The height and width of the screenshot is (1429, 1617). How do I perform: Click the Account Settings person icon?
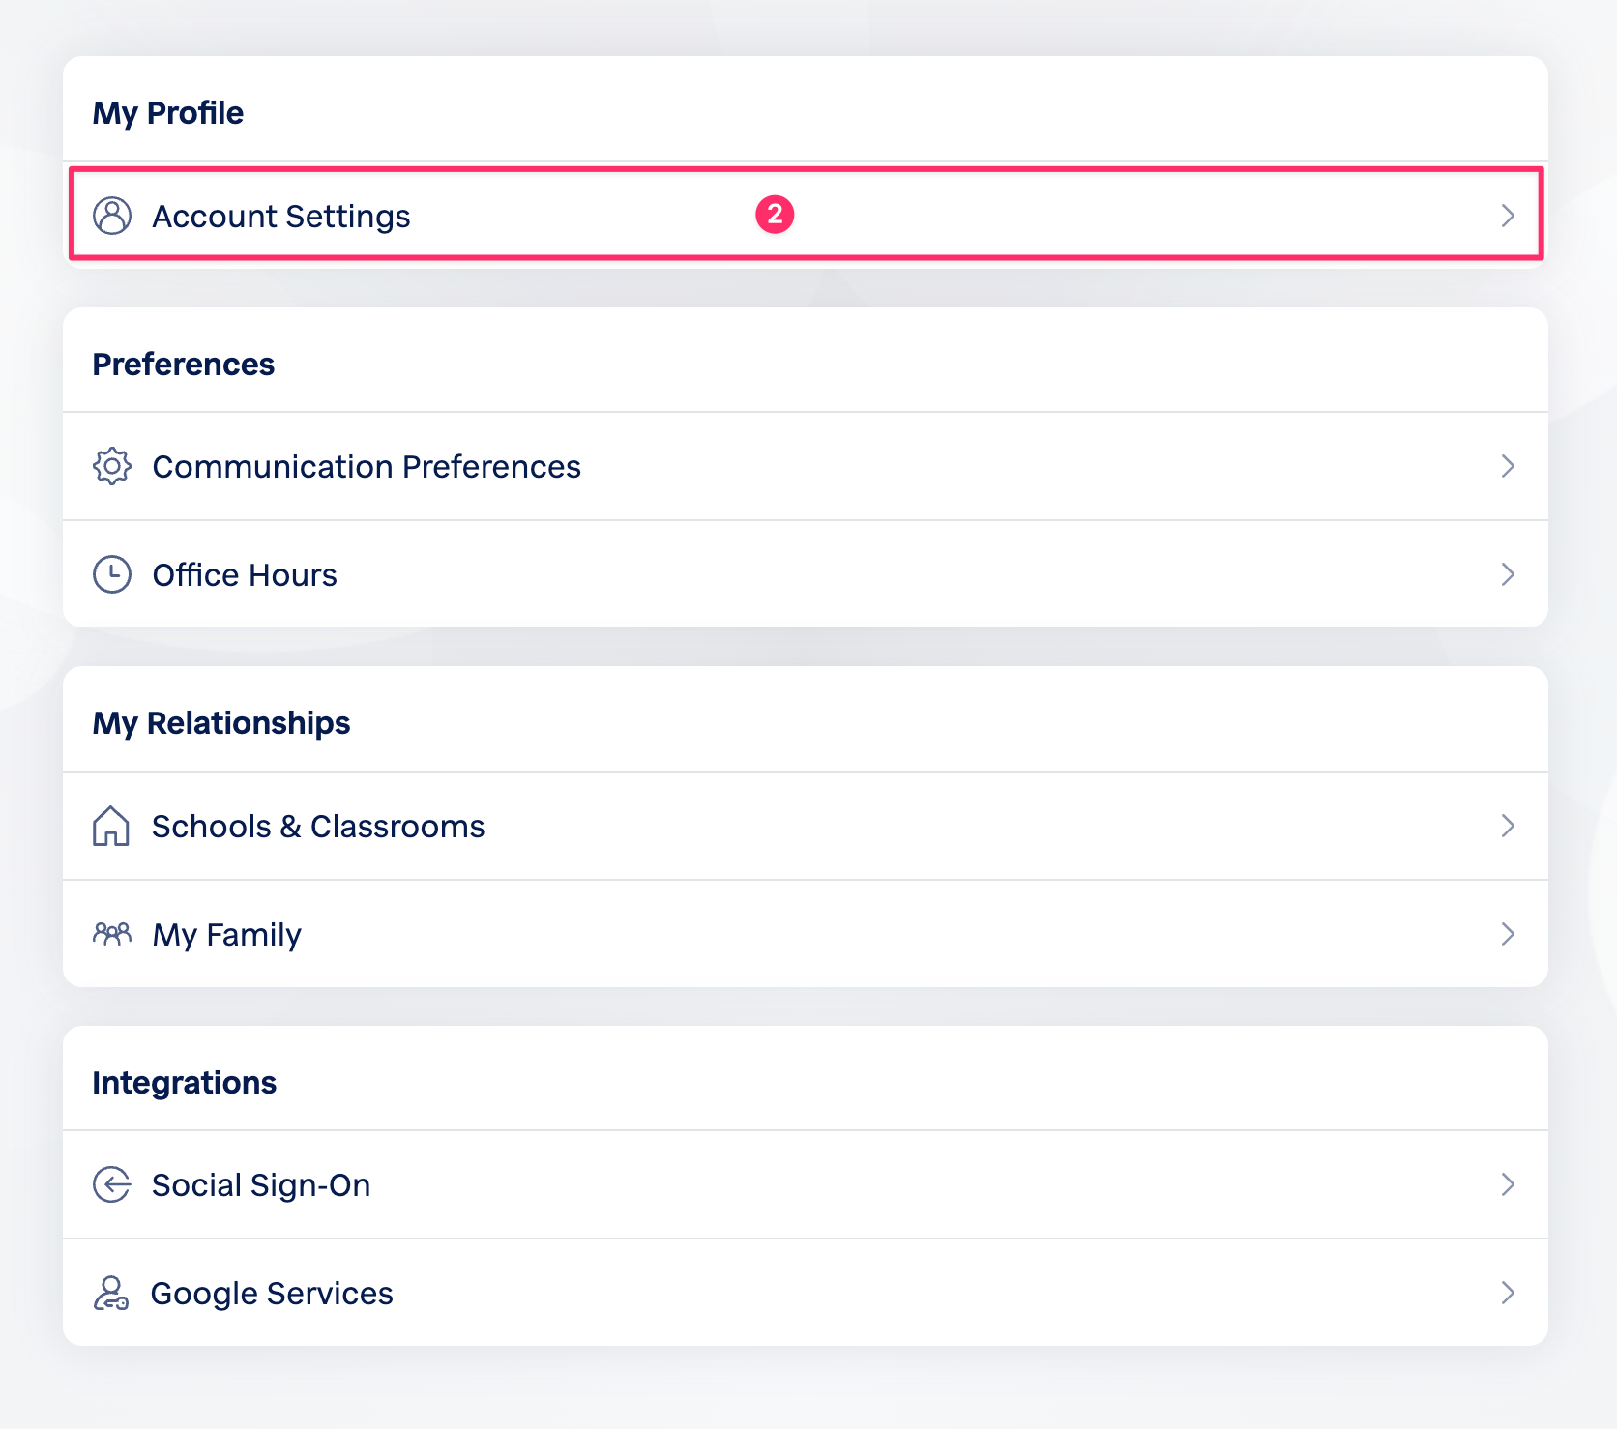click(x=112, y=216)
